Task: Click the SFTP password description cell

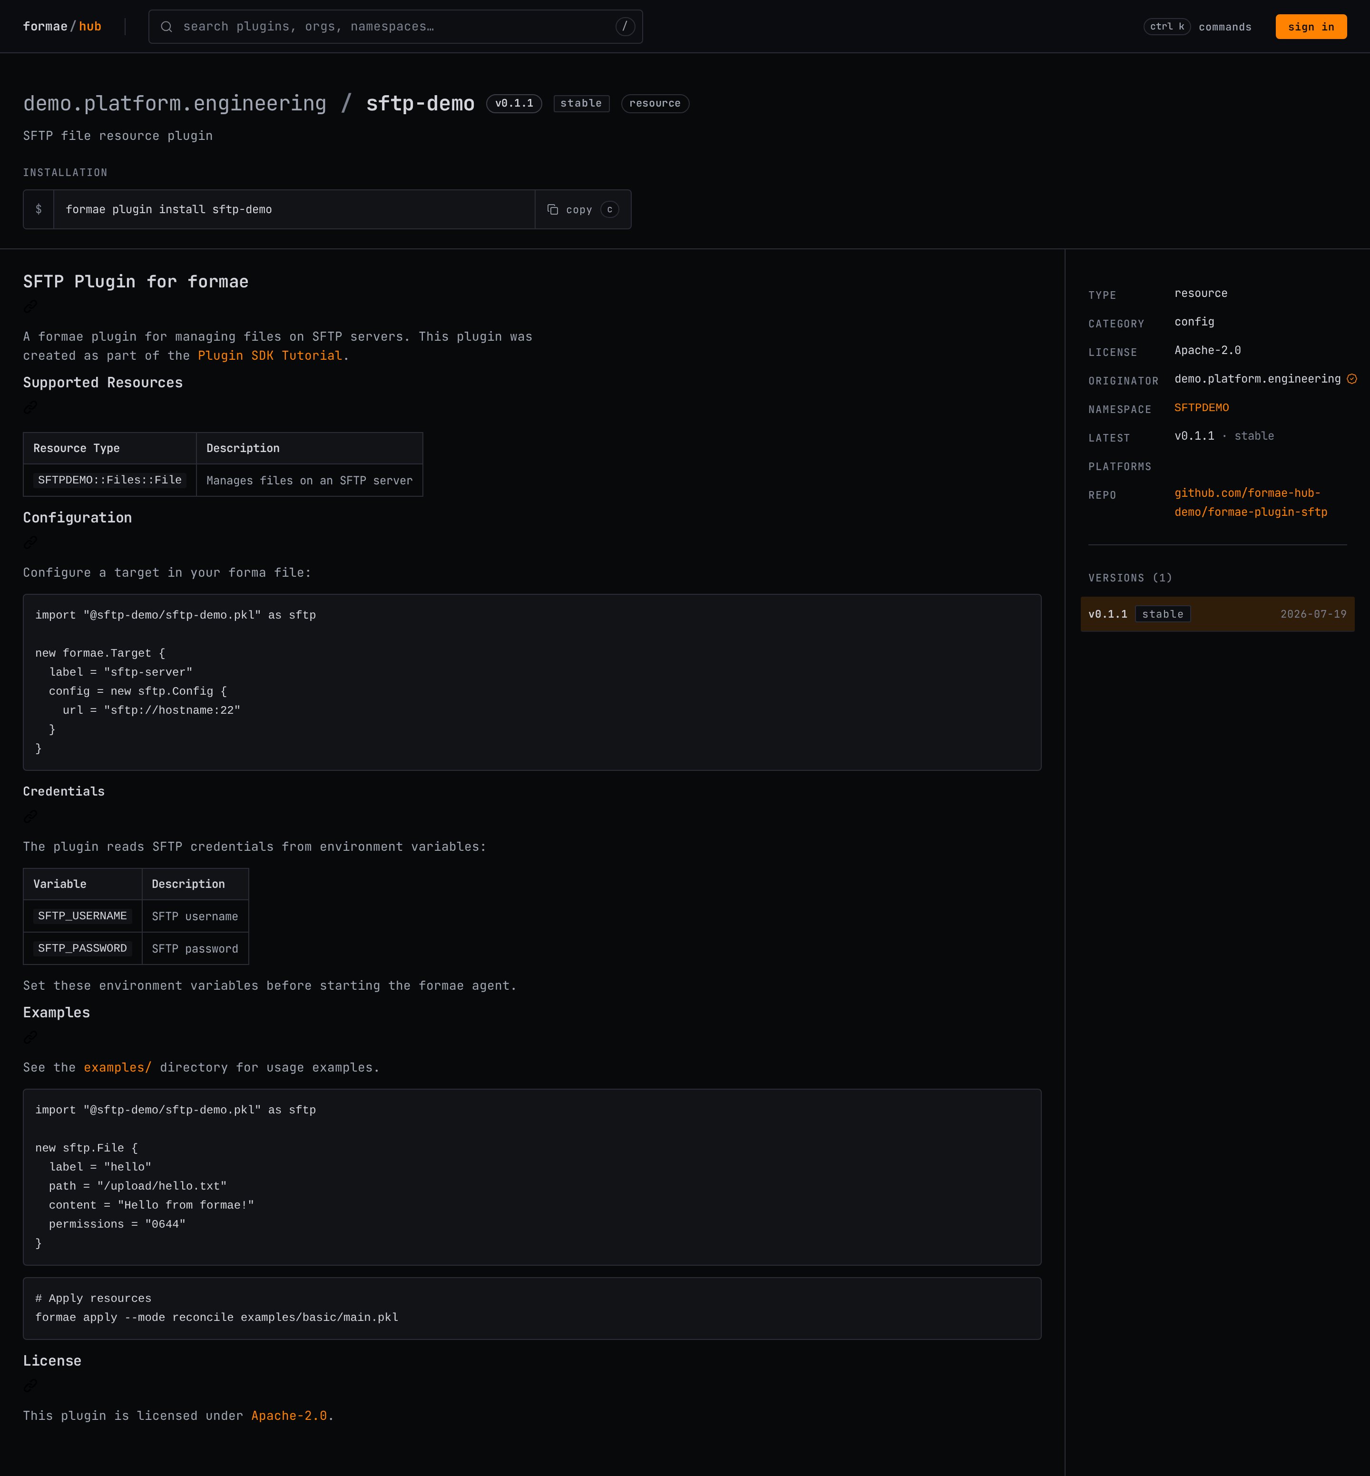Action: [x=195, y=949]
